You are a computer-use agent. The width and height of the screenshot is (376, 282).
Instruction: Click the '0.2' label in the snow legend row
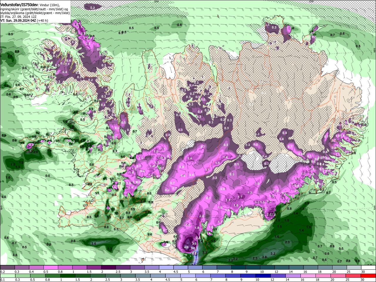pyautogui.click(x=3, y=272)
